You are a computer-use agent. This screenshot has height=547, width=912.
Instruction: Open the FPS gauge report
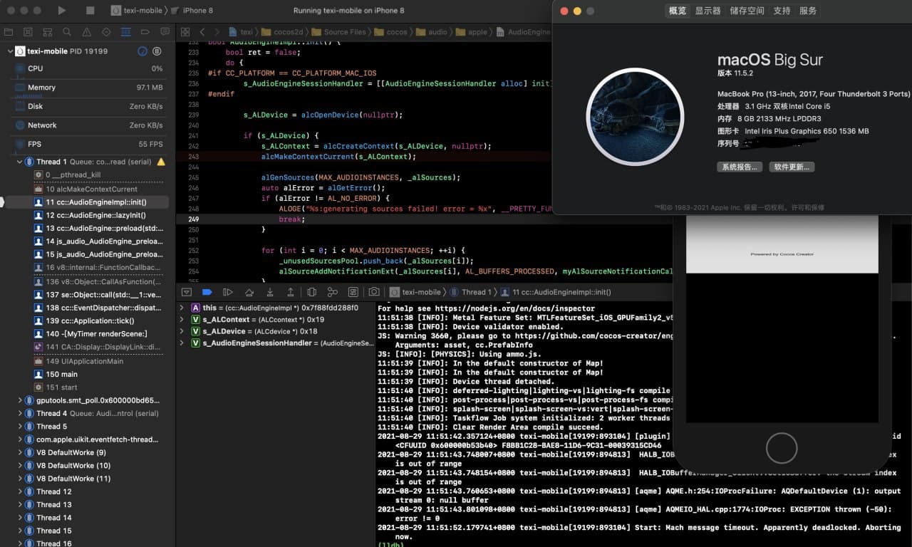(88, 144)
